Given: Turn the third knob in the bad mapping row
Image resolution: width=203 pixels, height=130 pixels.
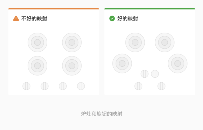Looking at the screenshot, I should pyautogui.click(x=63, y=86).
